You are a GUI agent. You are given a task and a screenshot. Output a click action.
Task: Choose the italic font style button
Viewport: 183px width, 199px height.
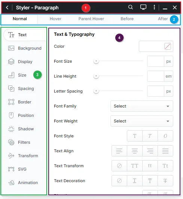(150, 136)
